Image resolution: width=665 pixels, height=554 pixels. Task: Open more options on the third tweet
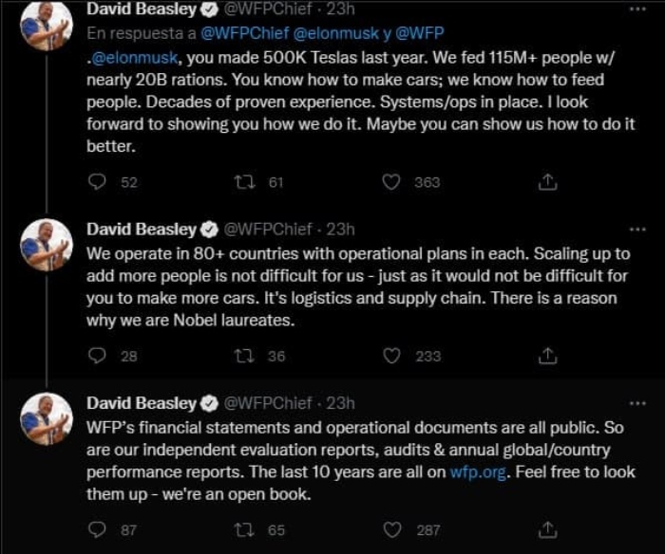pyautogui.click(x=636, y=402)
